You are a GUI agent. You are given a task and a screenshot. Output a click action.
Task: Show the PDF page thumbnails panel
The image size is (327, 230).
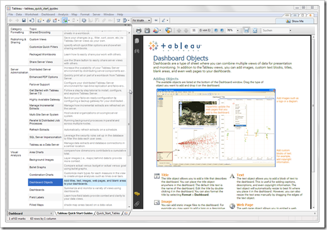coord(137,41)
